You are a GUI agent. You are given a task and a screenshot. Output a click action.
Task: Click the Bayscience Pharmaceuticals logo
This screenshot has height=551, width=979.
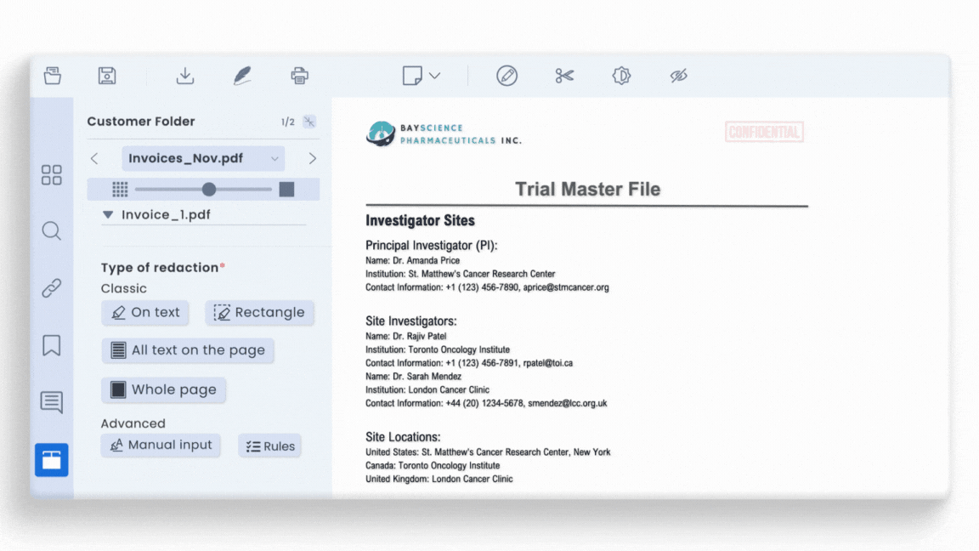point(444,133)
